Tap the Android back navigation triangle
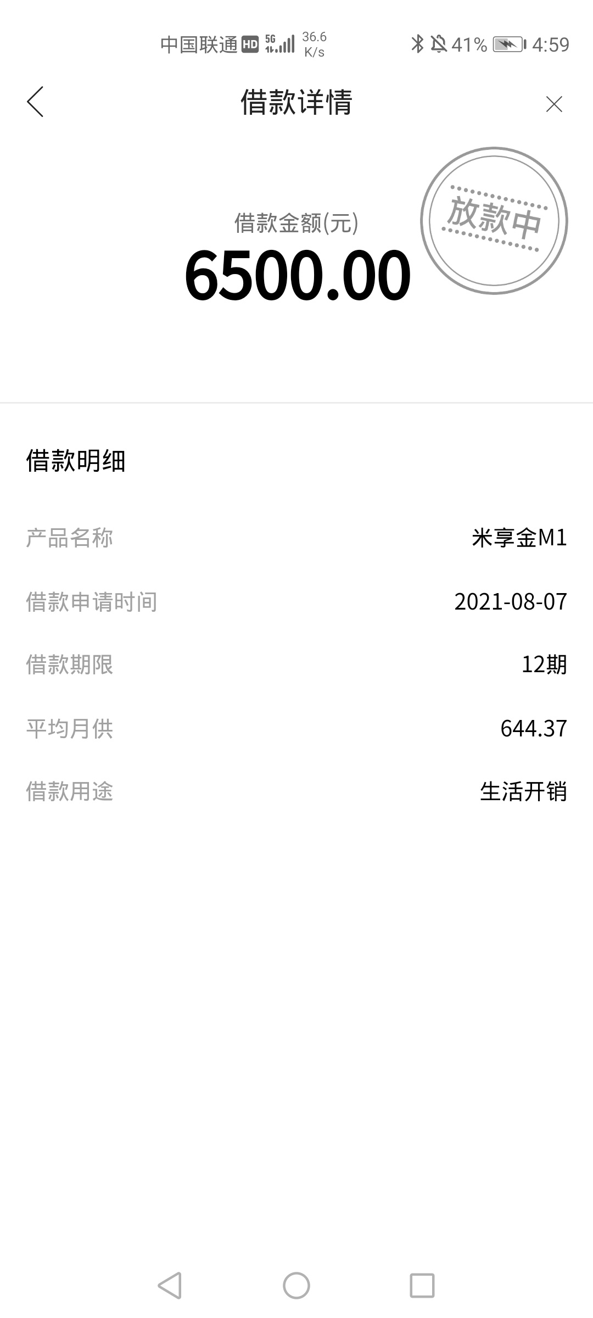The width and height of the screenshot is (593, 1318). [170, 1285]
